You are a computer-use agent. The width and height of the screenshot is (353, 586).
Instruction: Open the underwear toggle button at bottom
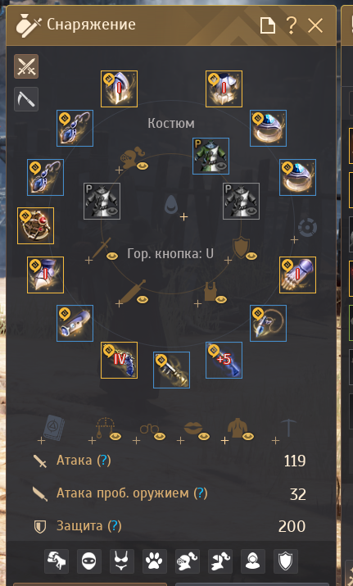(122, 561)
